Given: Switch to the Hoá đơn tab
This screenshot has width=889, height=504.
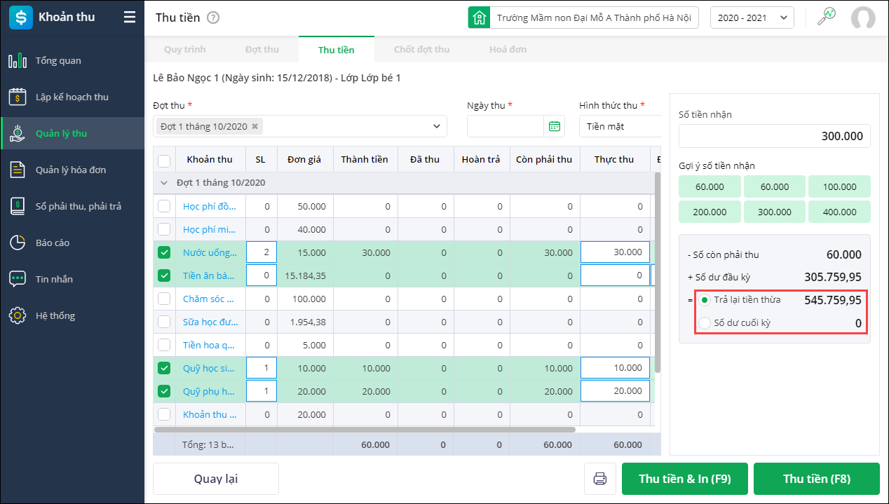Looking at the screenshot, I should tap(508, 50).
